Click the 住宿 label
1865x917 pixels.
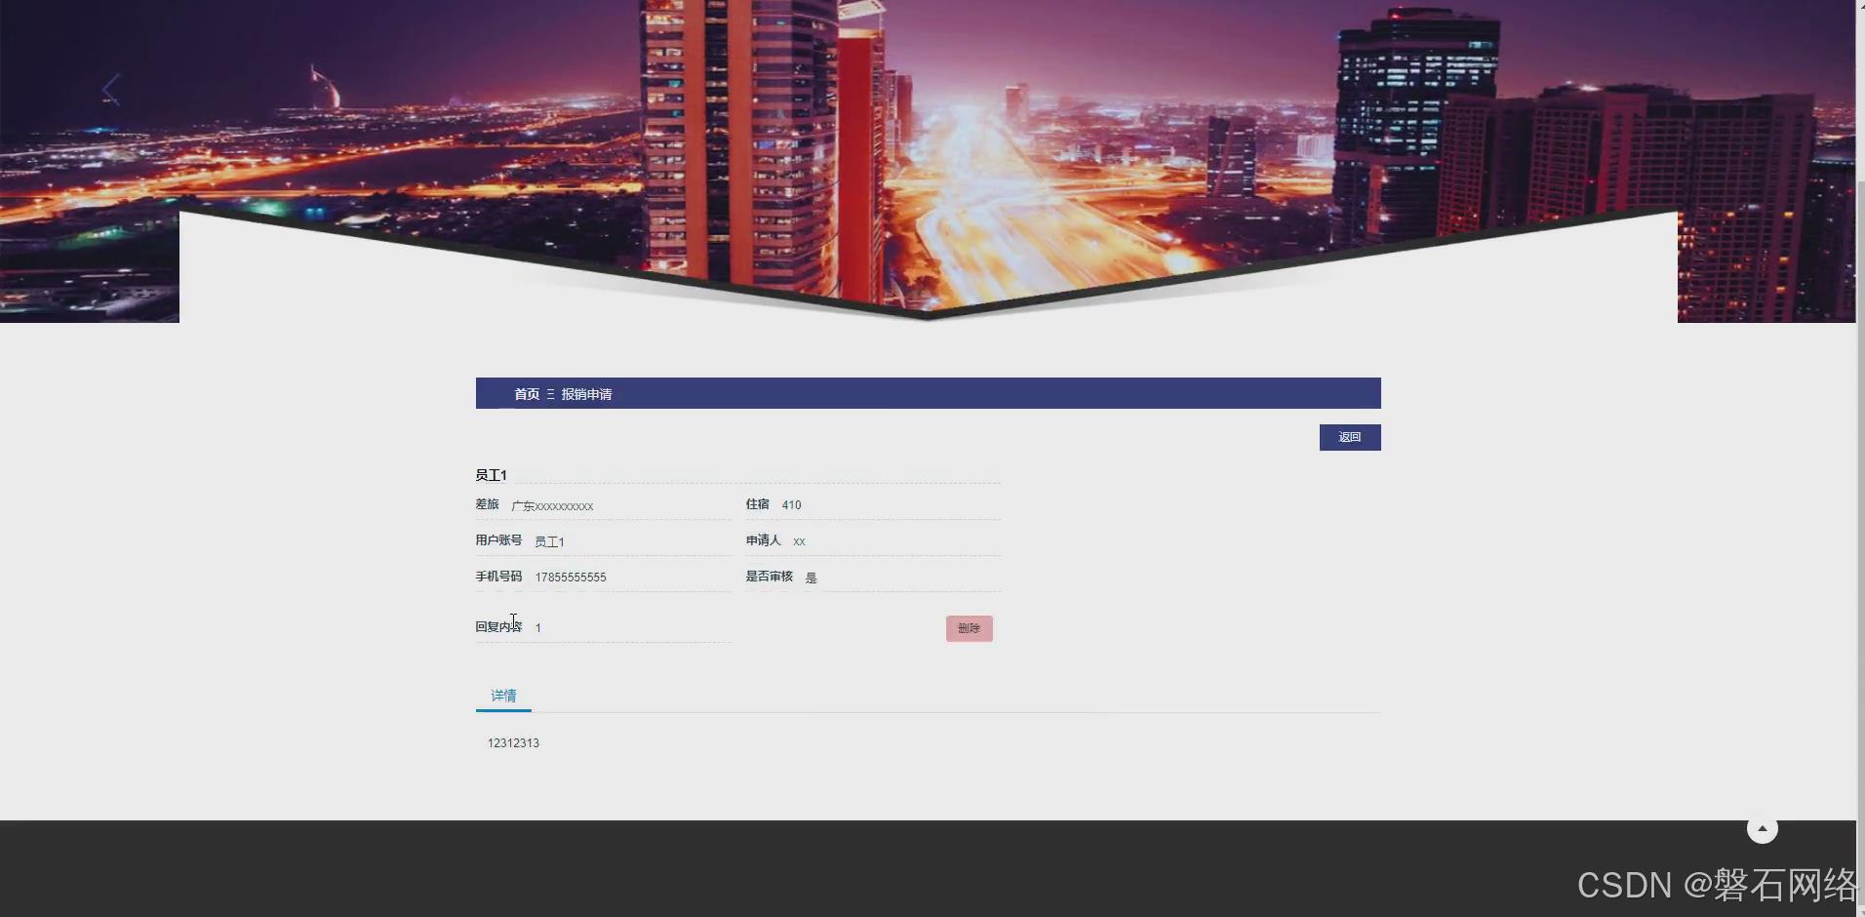coord(758,504)
